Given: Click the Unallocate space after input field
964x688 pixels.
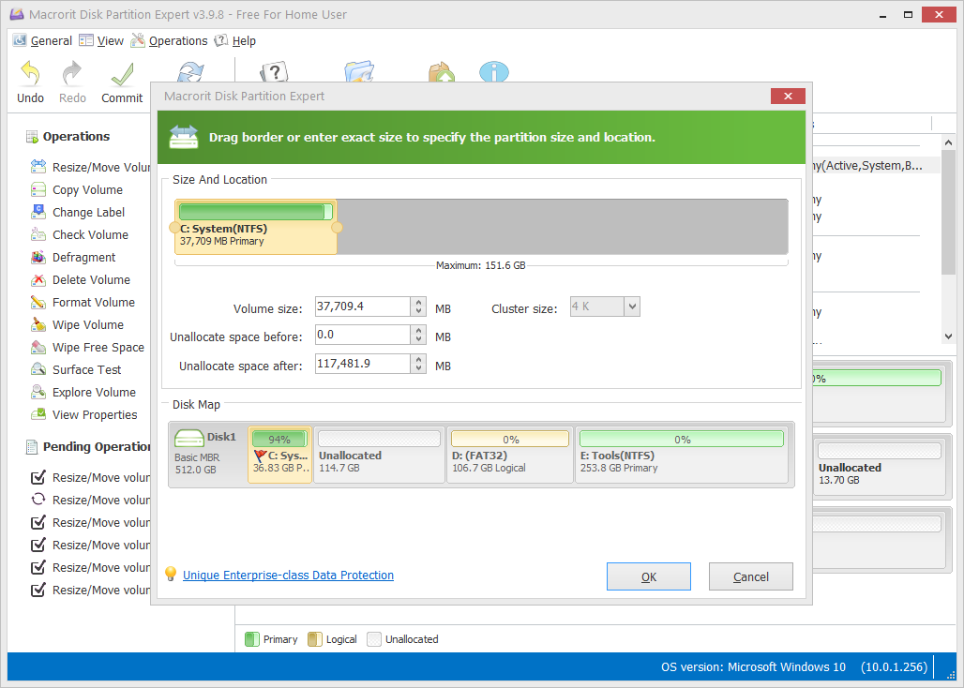Looking at the screenshot, I should click(363, 364).
